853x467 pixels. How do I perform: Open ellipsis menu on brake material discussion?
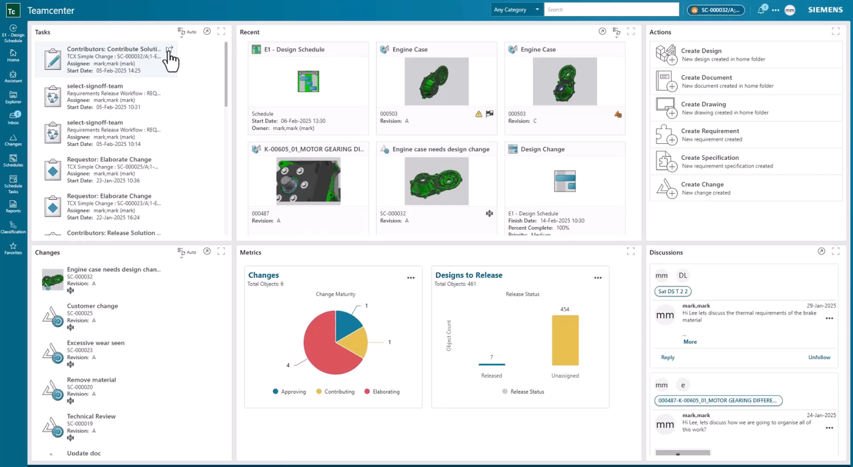click(x=829, y=318)
